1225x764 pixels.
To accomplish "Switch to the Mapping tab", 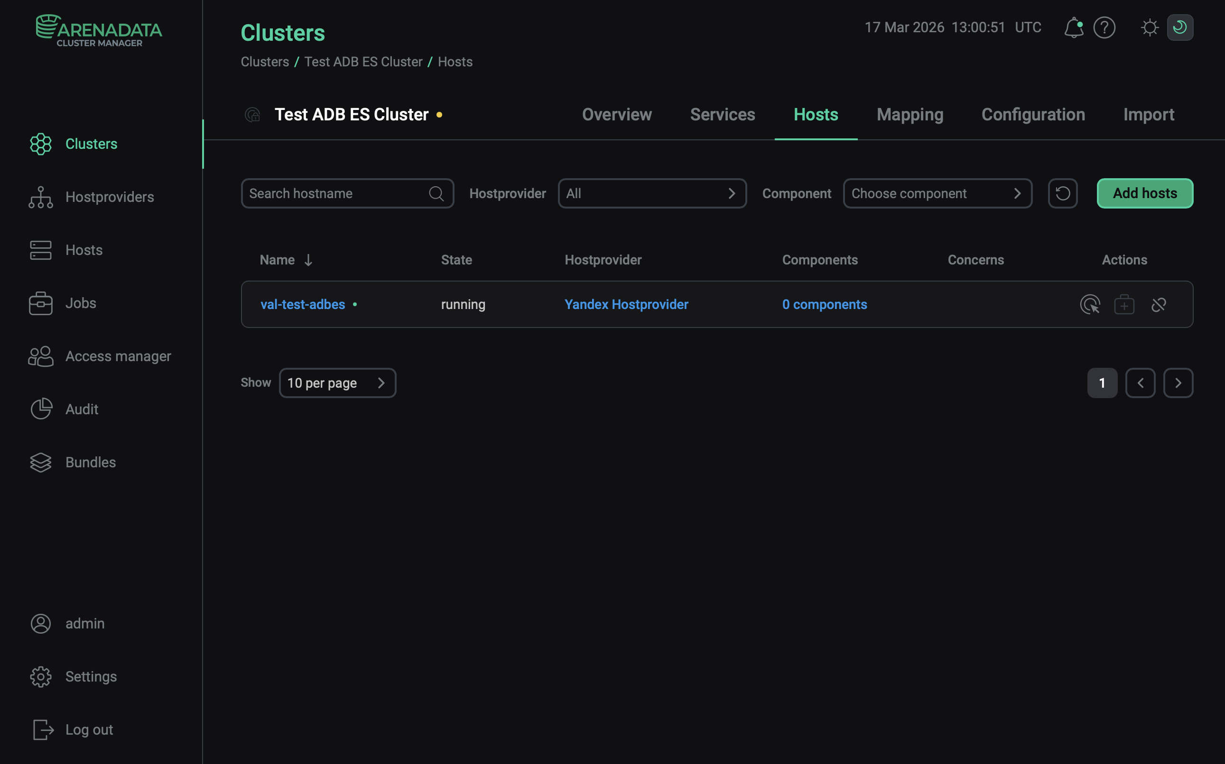I will tap(909, 115).
